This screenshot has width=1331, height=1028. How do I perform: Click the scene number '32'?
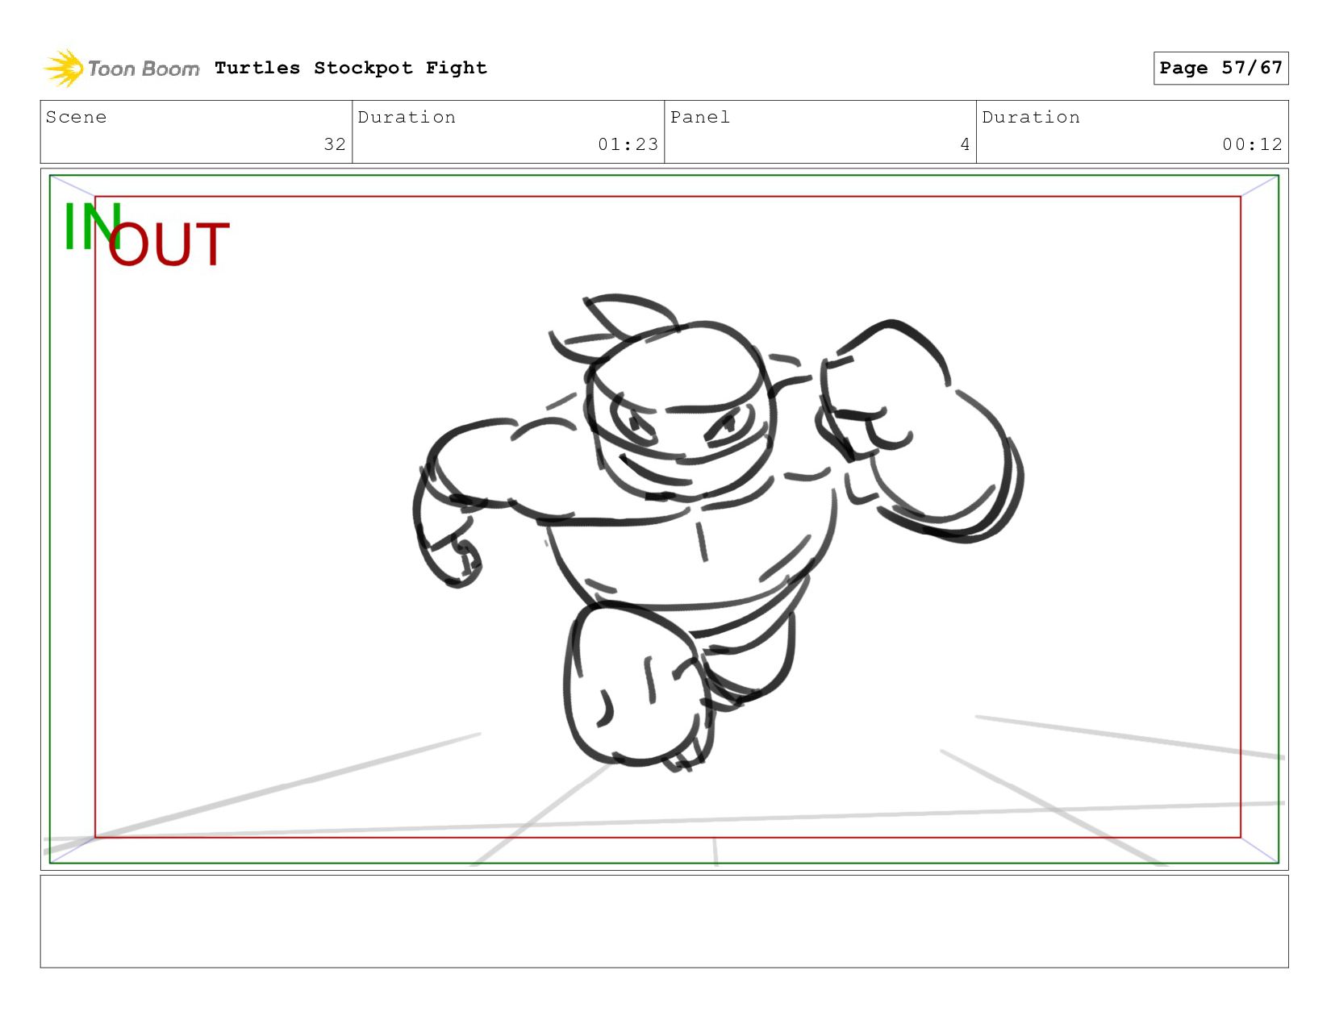(335, 144)
